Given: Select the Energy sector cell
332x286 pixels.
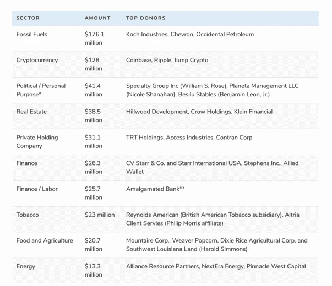Looking at the screenshot, I should click(26, 267).
